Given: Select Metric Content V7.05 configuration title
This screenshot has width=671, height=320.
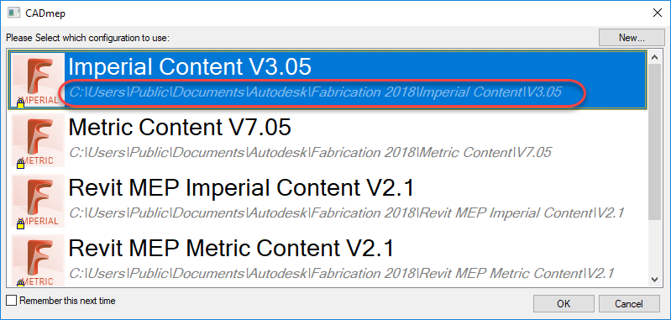Looking at the screenshot, I should (x=180, y=127).
